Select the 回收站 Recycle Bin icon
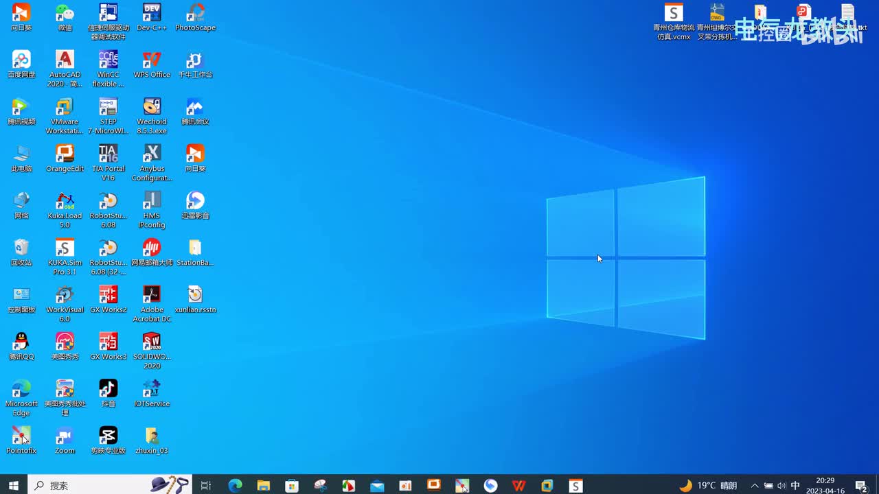This screenshot has height=494, width=879. click(21, 252)
